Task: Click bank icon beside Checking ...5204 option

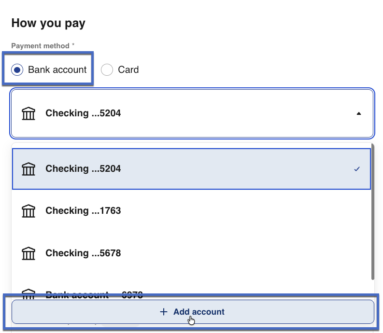Action: coord(29,169)
